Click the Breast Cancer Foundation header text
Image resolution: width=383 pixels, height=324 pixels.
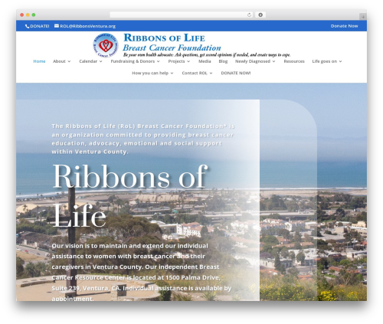[x=172, y=47]
